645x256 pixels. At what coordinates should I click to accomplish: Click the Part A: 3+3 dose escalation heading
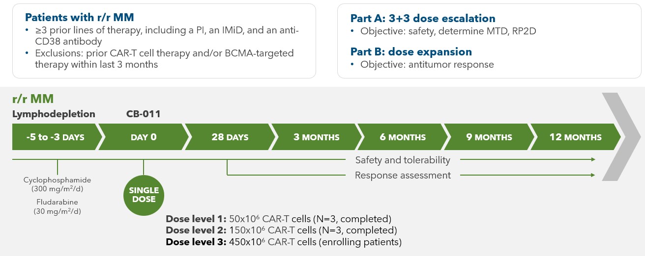click(422, 18)
